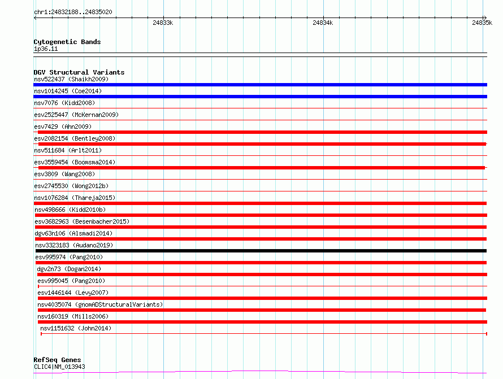Click the nsv3323183 (Audano2019) label
503x379 pixels.
(74, 245)
